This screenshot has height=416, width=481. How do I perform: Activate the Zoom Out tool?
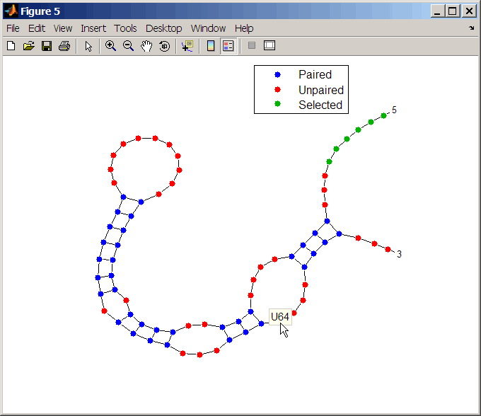pos(128,46)
